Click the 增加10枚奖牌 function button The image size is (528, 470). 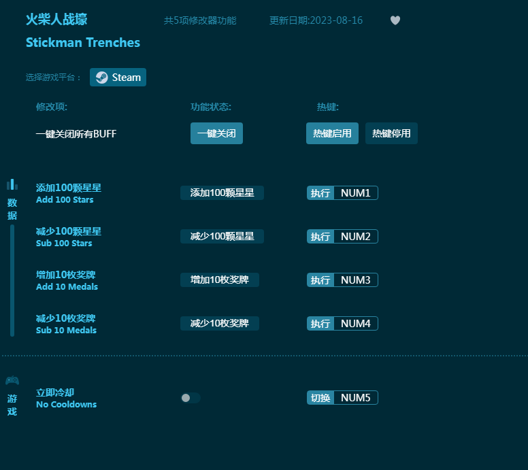coord(219,280)
